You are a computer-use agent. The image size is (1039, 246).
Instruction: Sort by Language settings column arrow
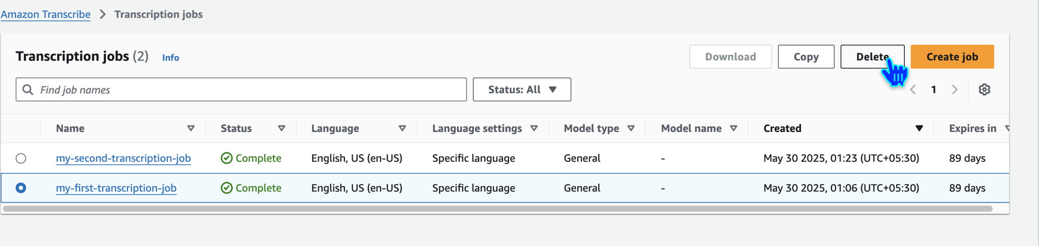click(534, 128)
